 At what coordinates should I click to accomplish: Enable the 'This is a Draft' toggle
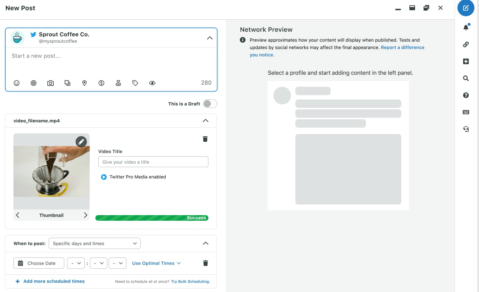[x=210, y=103]
